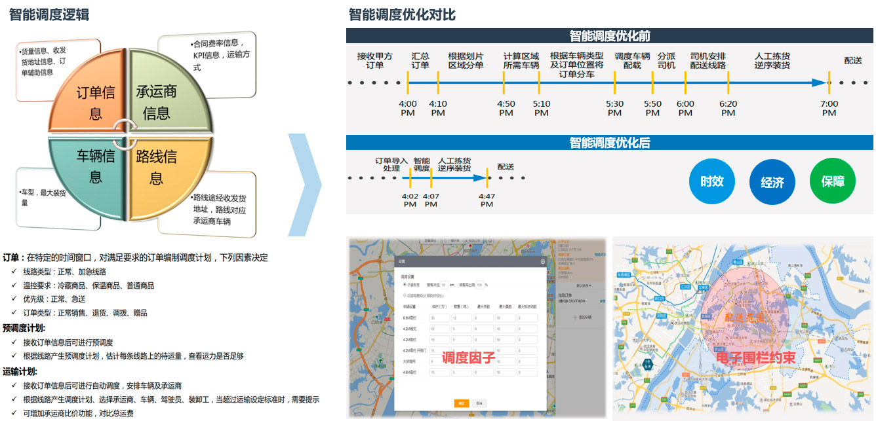Click the 智能调度优化前 header bar

610,36
